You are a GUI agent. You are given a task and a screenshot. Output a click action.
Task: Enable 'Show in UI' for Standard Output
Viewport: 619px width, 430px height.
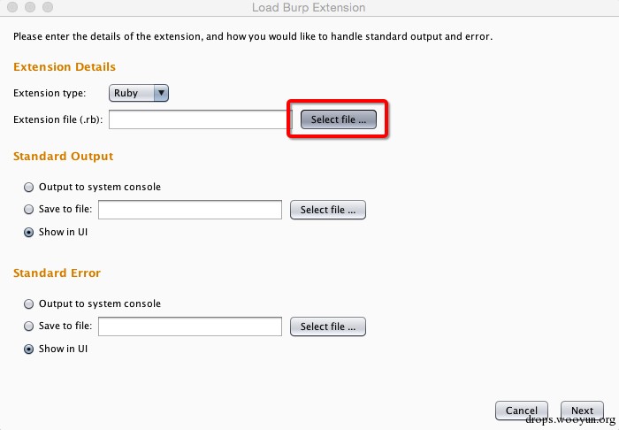(x=30, y=232)
